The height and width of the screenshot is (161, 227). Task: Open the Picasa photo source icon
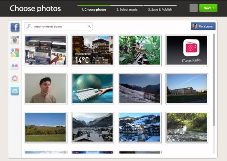tap(15, 78)
